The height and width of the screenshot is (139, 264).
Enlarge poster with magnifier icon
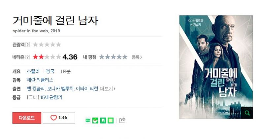pos(247,113)
